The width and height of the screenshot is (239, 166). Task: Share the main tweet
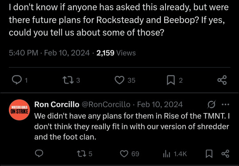point(222,80)
